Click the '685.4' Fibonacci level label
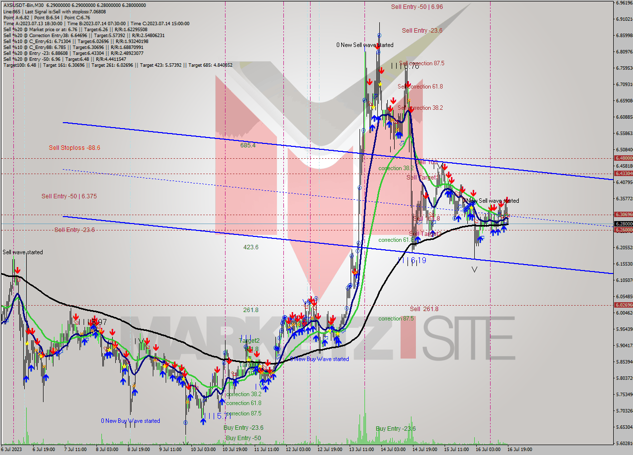This screenshot has height=455, width=633. 248,145
